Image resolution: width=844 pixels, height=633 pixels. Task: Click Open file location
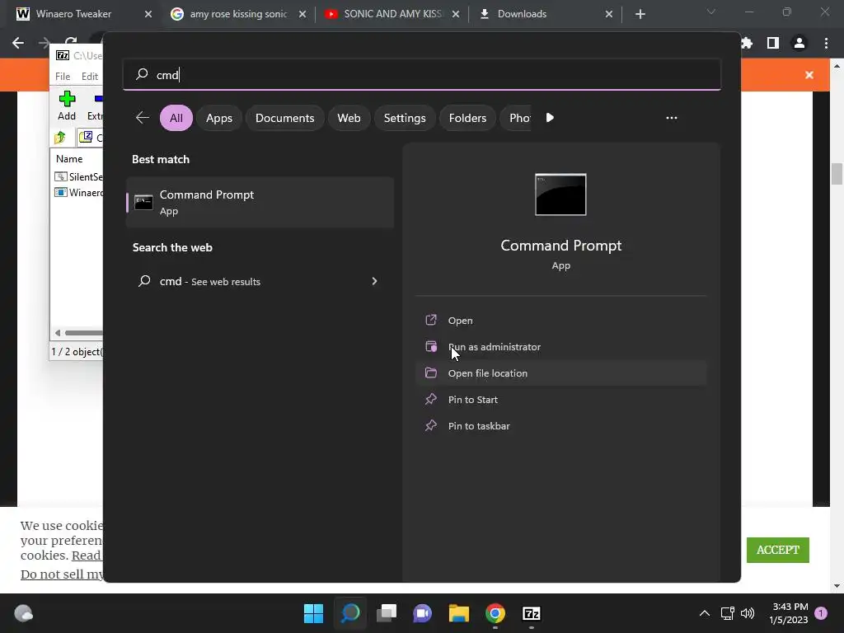(x=560, y=373)
